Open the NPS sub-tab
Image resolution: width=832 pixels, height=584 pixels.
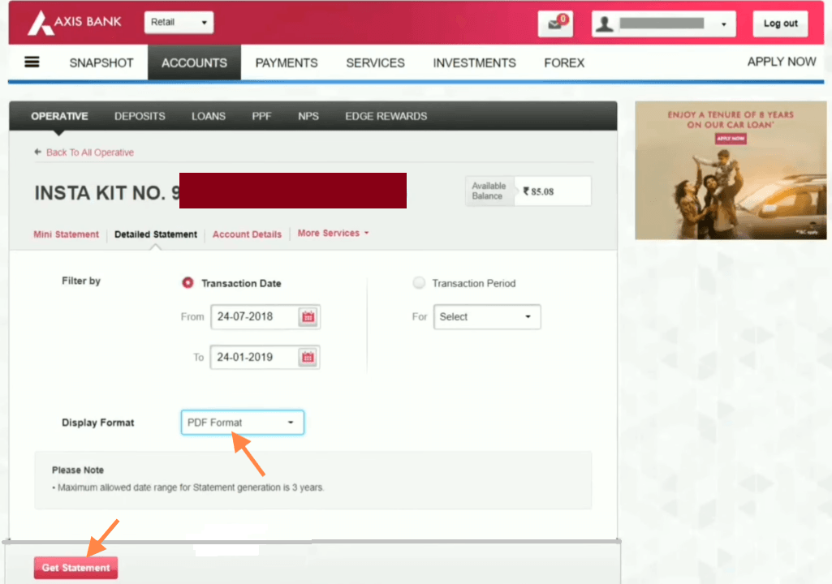[x=308, y=116]
